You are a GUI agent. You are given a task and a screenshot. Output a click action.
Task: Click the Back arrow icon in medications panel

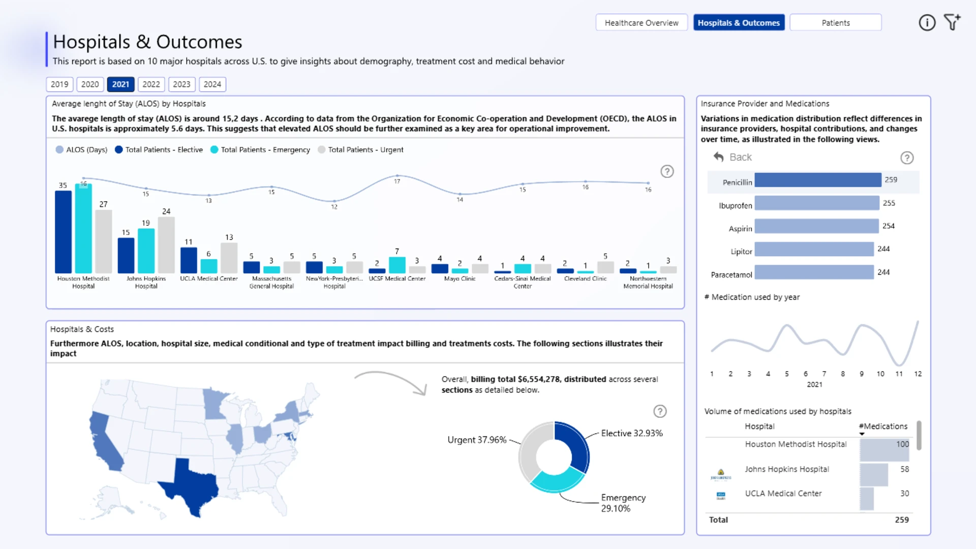(x=718, y=157)
